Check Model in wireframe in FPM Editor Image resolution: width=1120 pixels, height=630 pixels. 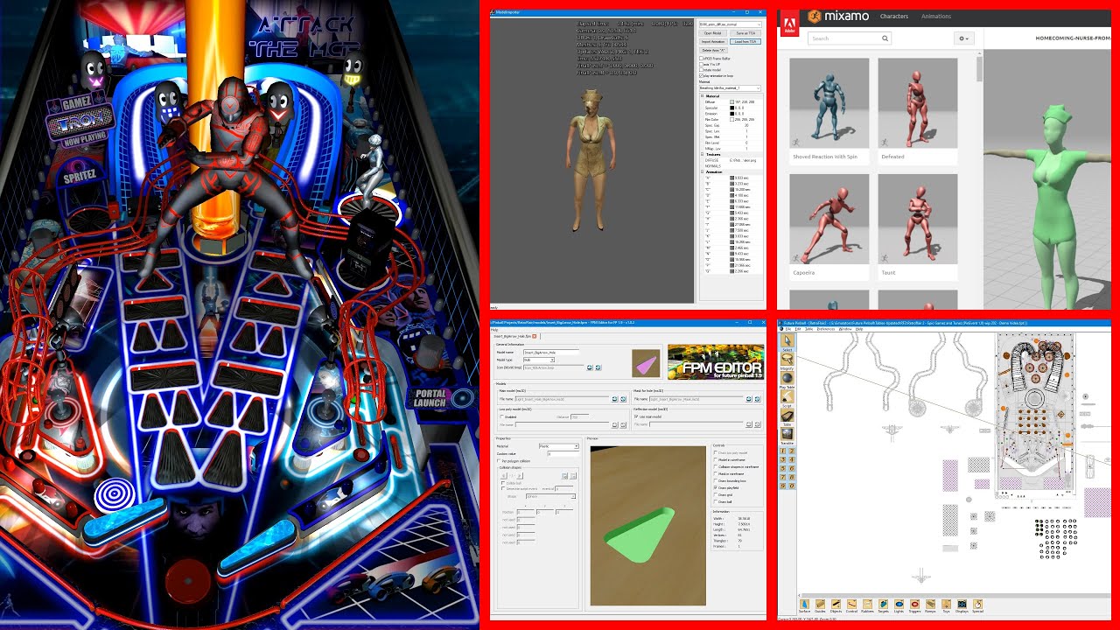[x=716, y=460]
